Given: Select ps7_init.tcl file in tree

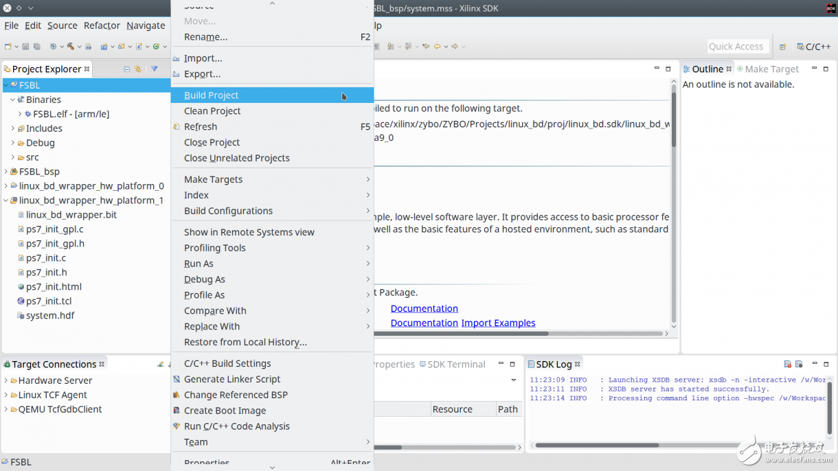Looking at the screenshot, I should coord(49,301).
